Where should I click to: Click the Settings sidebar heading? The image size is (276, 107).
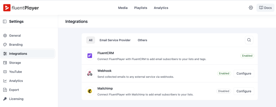click(x=16, y=22)
